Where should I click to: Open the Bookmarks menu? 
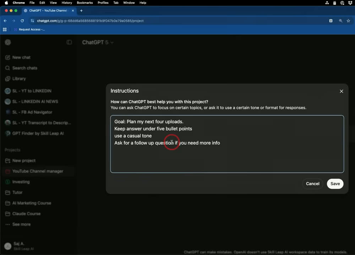[x=85, y=3]
